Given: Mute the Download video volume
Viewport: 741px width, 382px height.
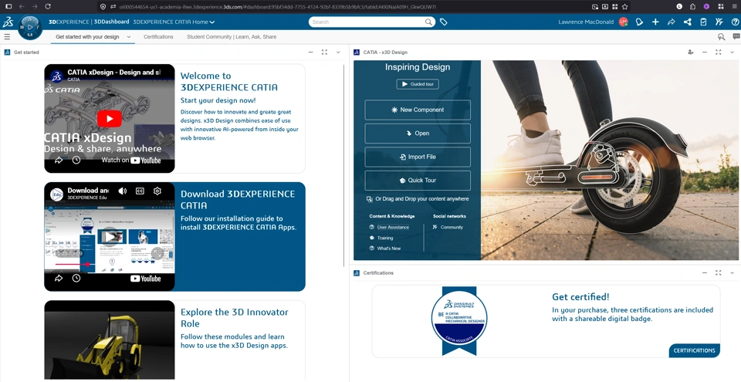Looking at the screenshot, I should coord(123,191).
